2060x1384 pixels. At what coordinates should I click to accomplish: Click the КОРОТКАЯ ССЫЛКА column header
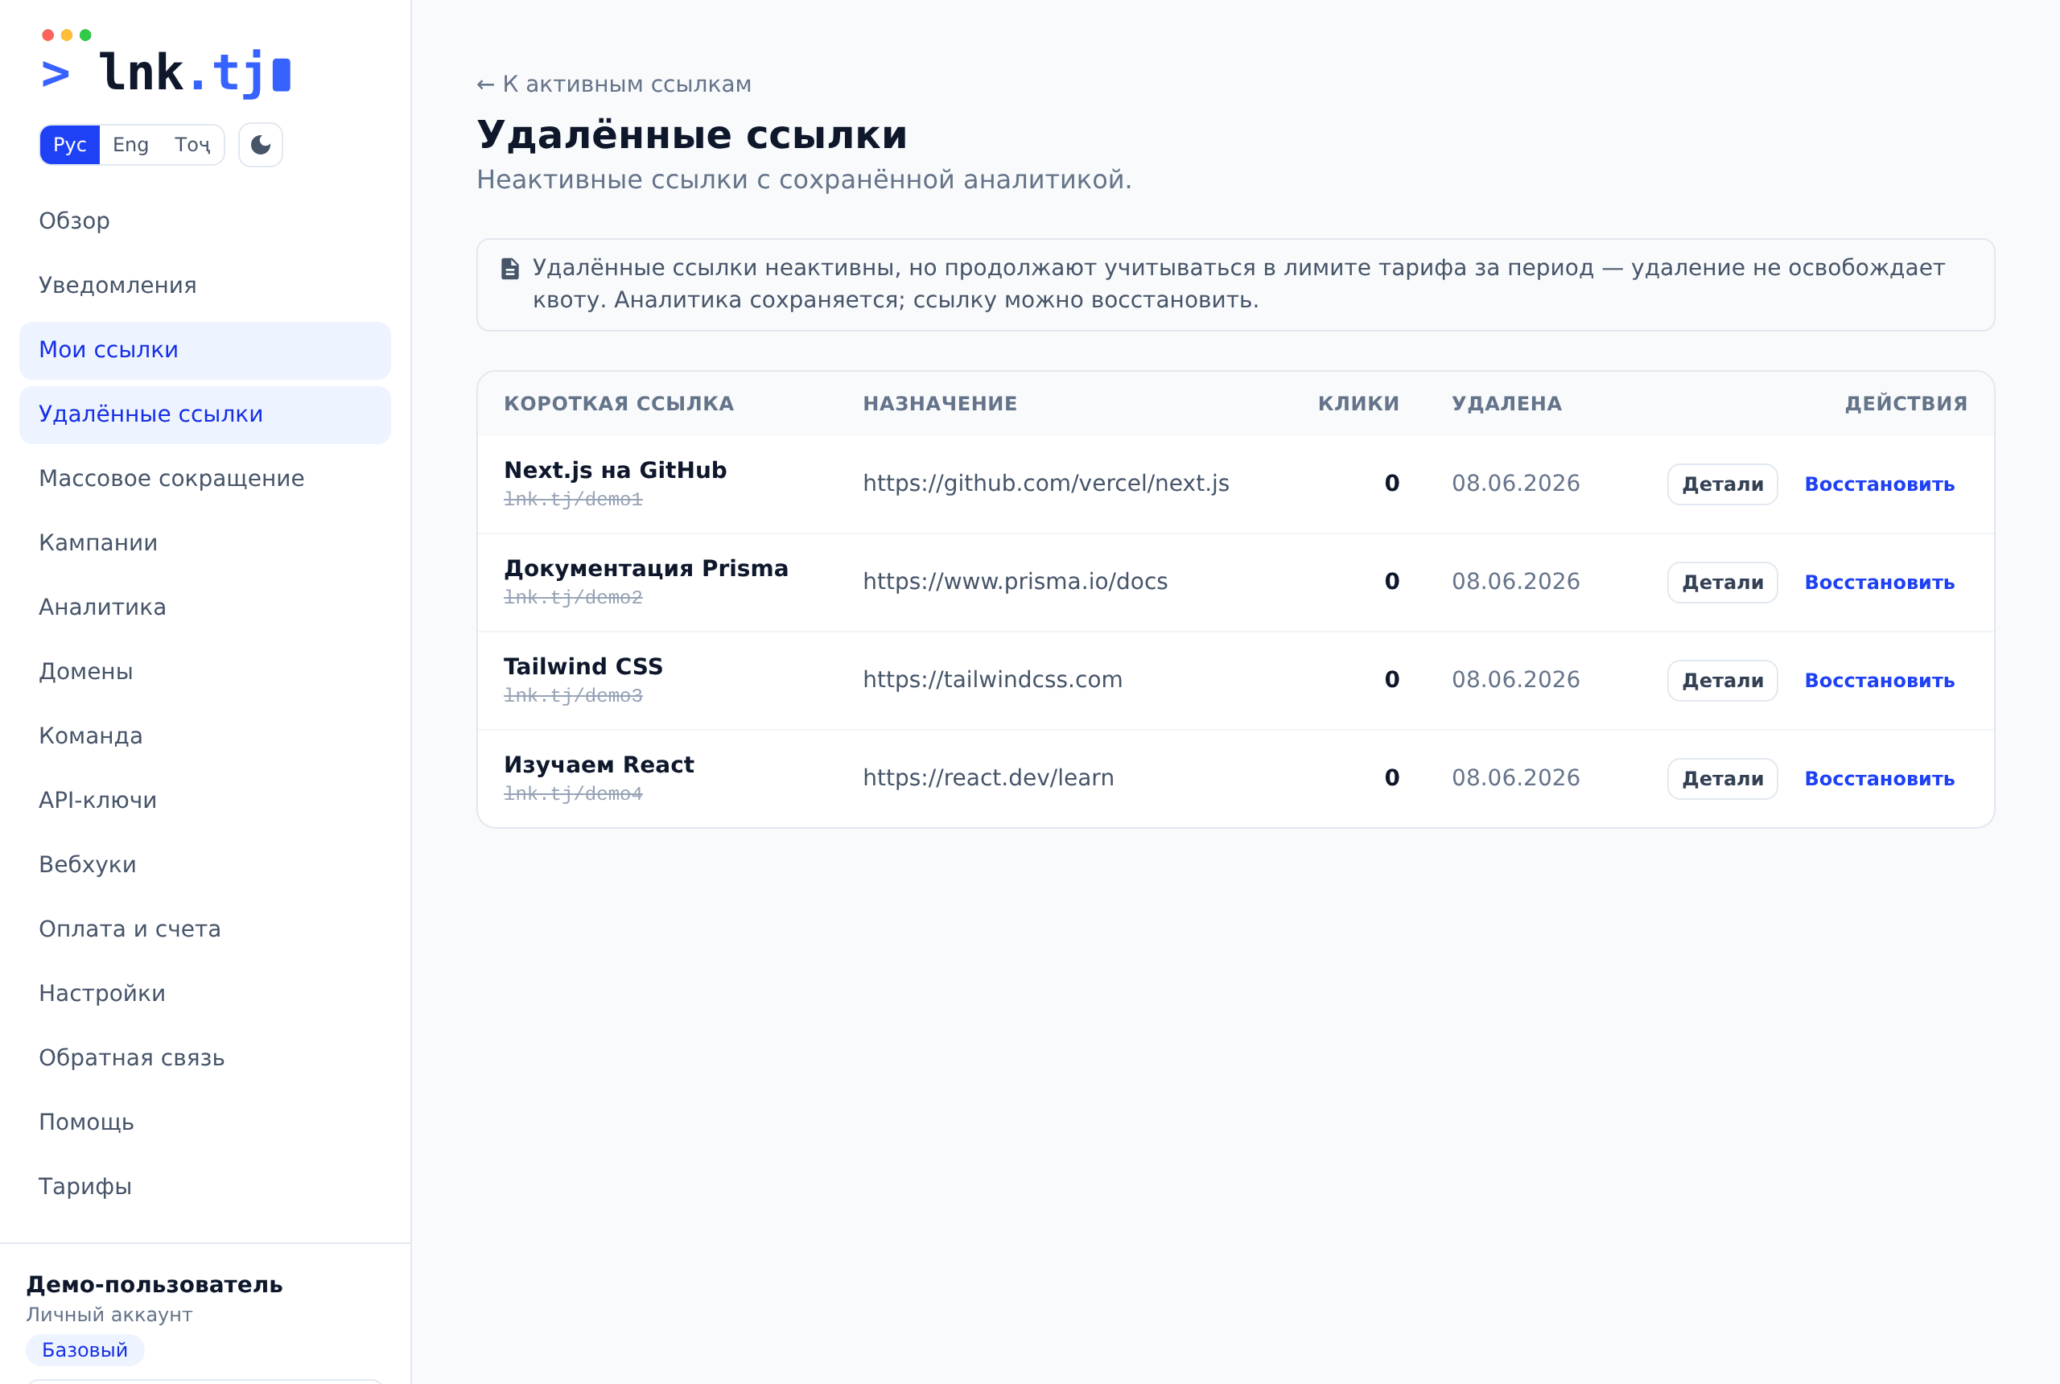(x=619, y=404)
